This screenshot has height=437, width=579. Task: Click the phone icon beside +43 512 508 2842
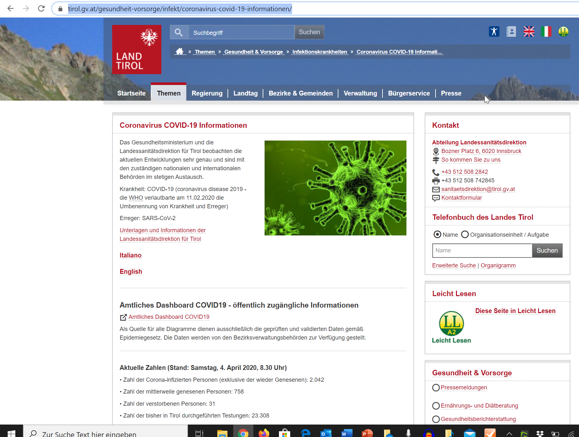pos(436,172)
